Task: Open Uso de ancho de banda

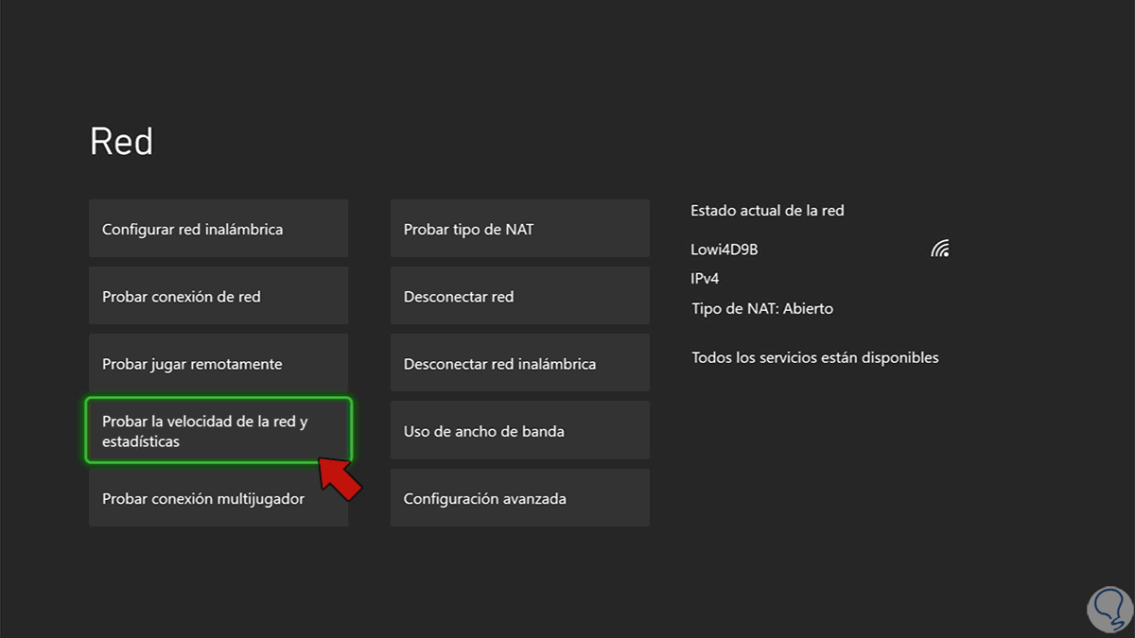Action: pyautogui.click(x=519, y=431)
